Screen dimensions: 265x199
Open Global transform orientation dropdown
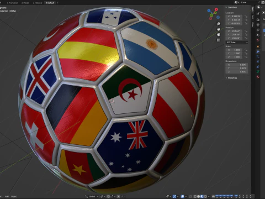[92, 196]
